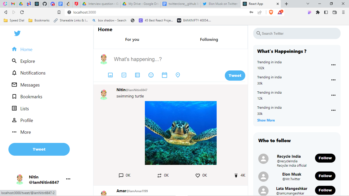Screen dimensions: 349x196
Task: Select the GIF icon in the tweet composer
Action: (124, 75)
